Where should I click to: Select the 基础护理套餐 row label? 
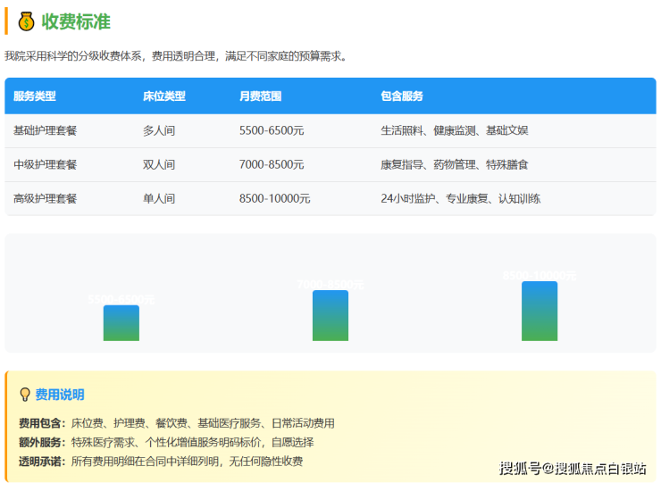point(46,130)
